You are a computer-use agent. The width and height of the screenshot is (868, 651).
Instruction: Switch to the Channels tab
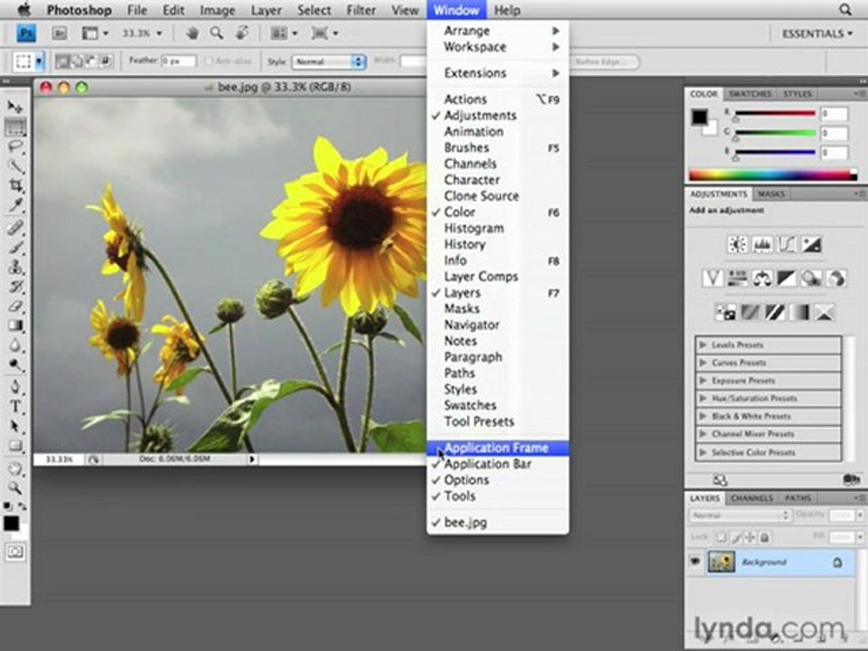click(751, 498)
